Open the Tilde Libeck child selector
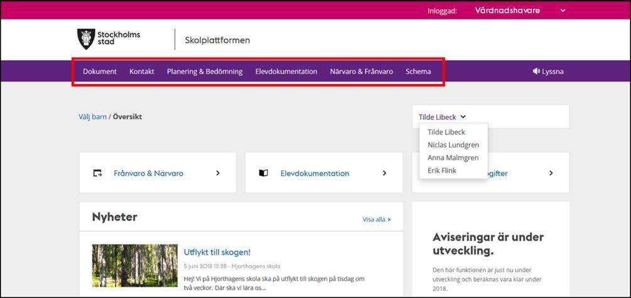 (442, 117)
